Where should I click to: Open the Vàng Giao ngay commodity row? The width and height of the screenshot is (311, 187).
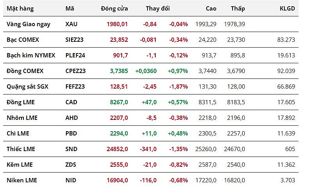(28, 24)
